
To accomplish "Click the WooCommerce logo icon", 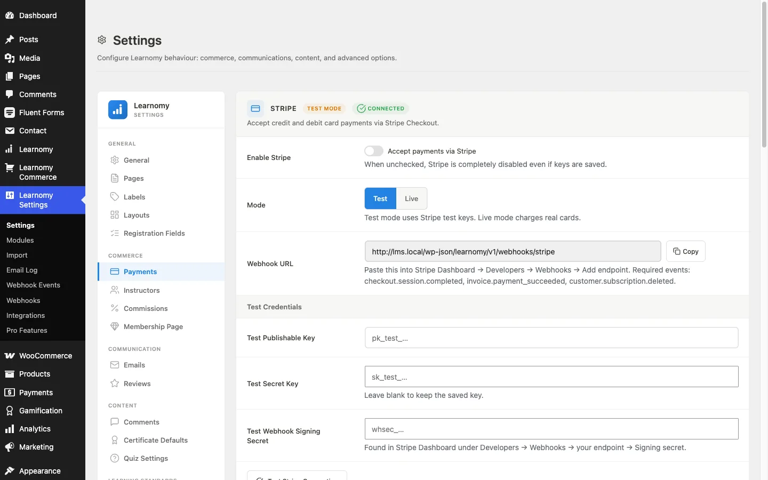I will 10,356.
